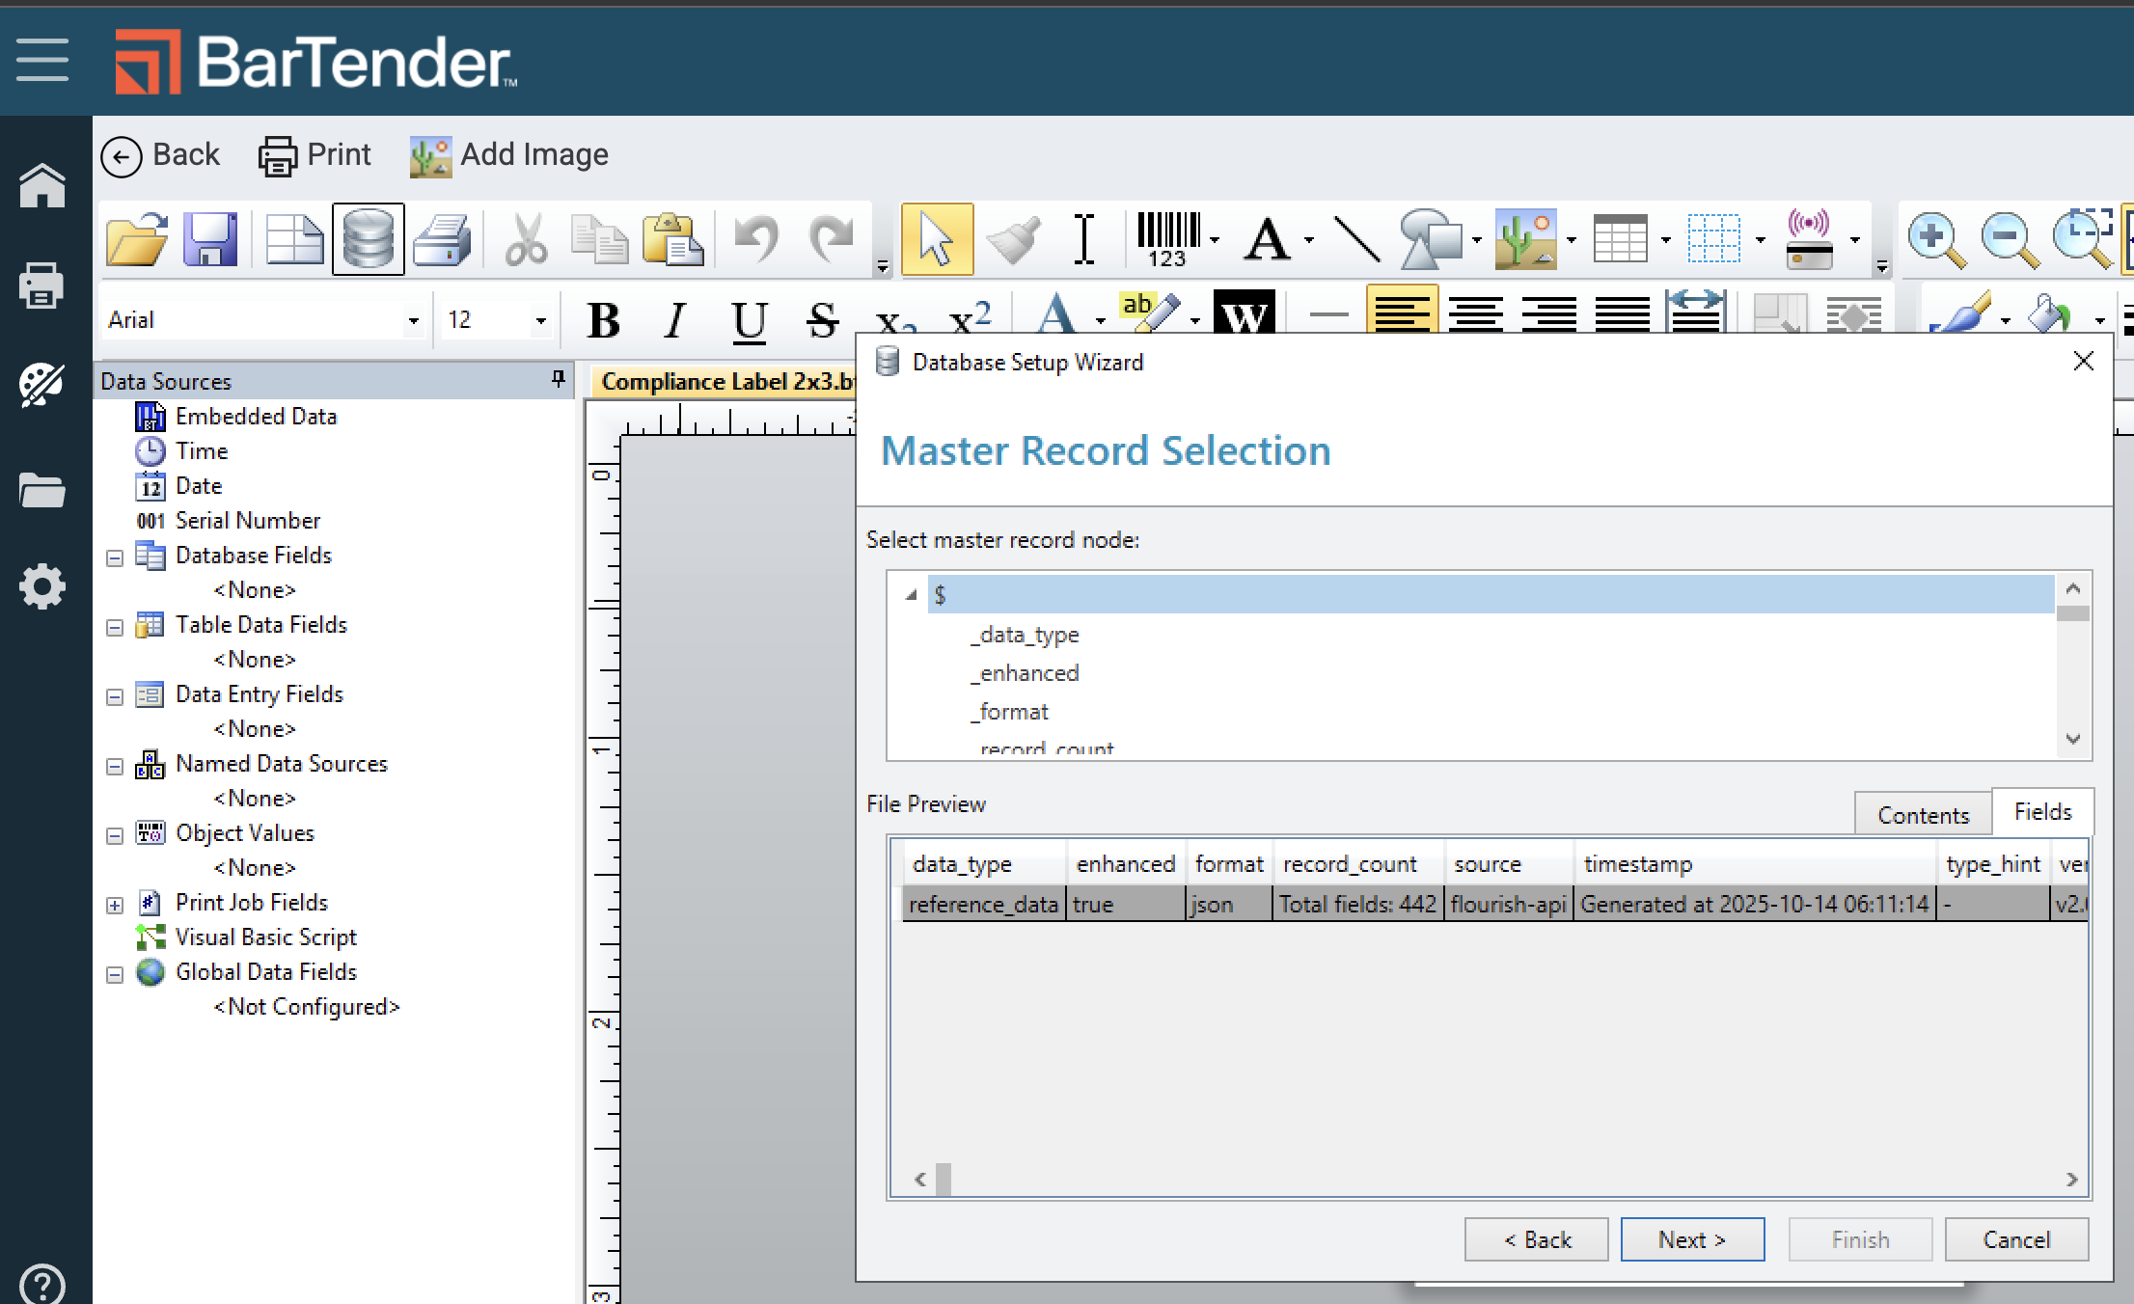Screen dimensions: 2134x1304
Task: Toggle Italic formatting
Action: pos(675,320)
